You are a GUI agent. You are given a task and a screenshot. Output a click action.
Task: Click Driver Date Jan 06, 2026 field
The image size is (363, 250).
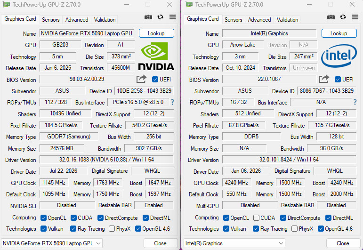pos(246,171)
